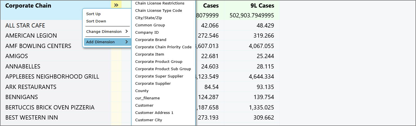Click 9L Cases value 1,335.025
Image resolution: width=416 pixels, height=126 pixels.
262,107
